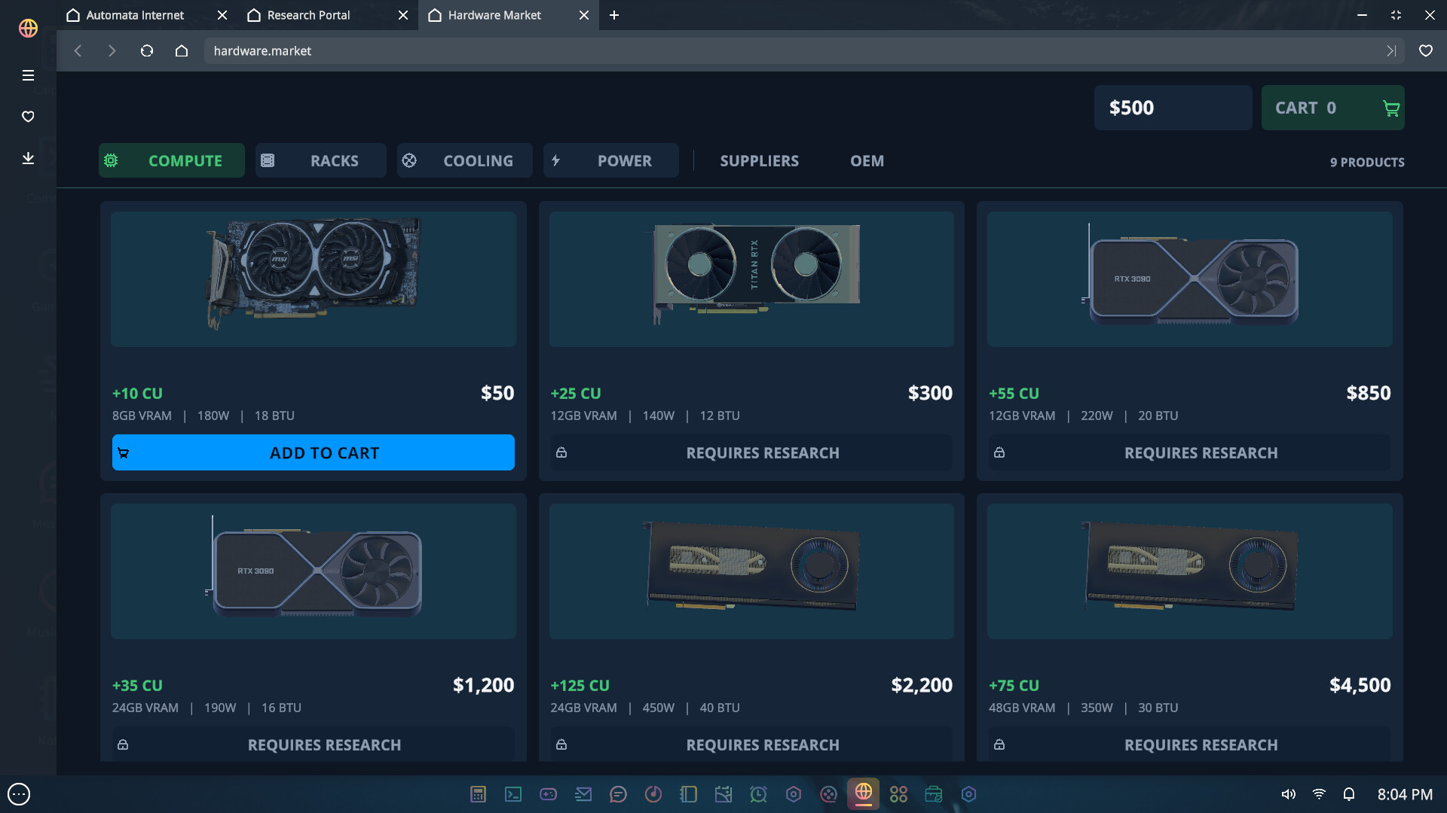Open the cart icon next to CART 0
1447x813 pixels.
[1390, 108]
